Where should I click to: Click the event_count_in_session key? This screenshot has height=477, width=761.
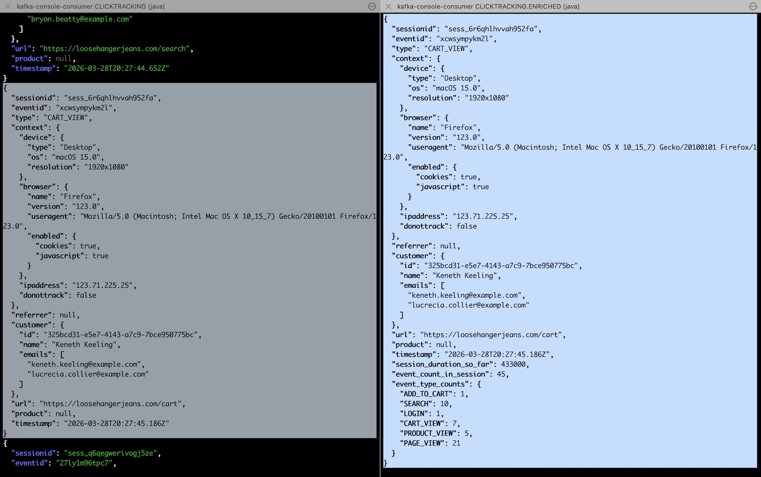coord(441,374)
